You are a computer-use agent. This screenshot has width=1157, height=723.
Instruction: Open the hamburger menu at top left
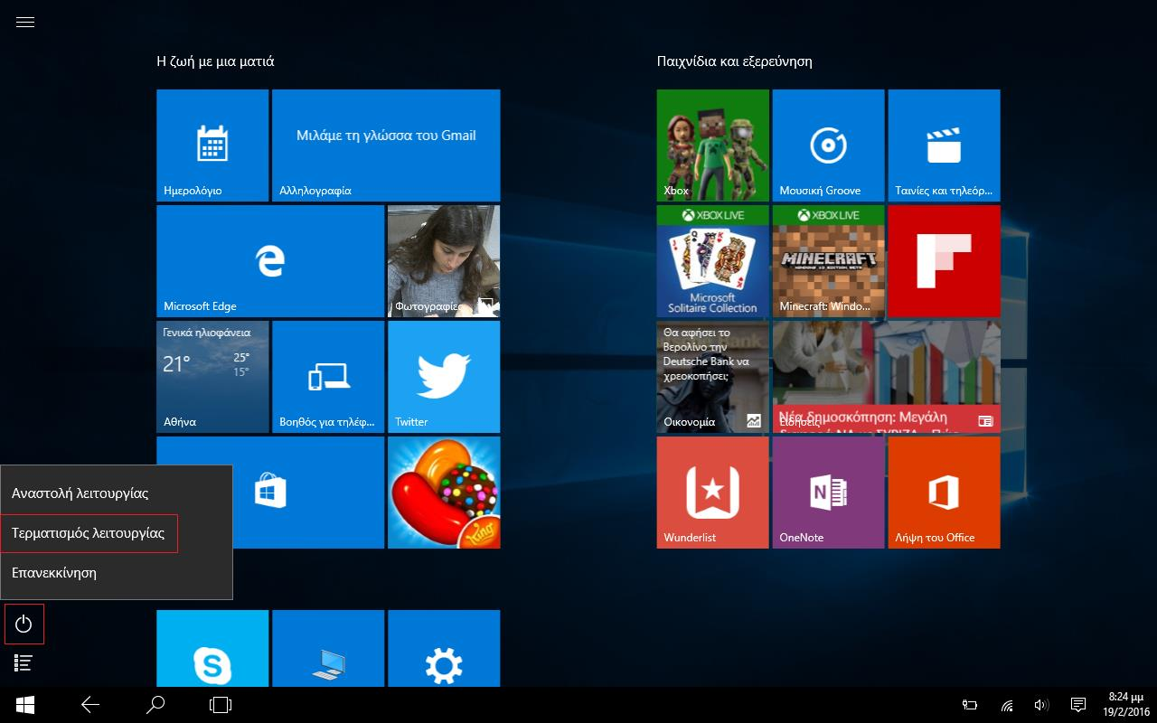[25, 23]
